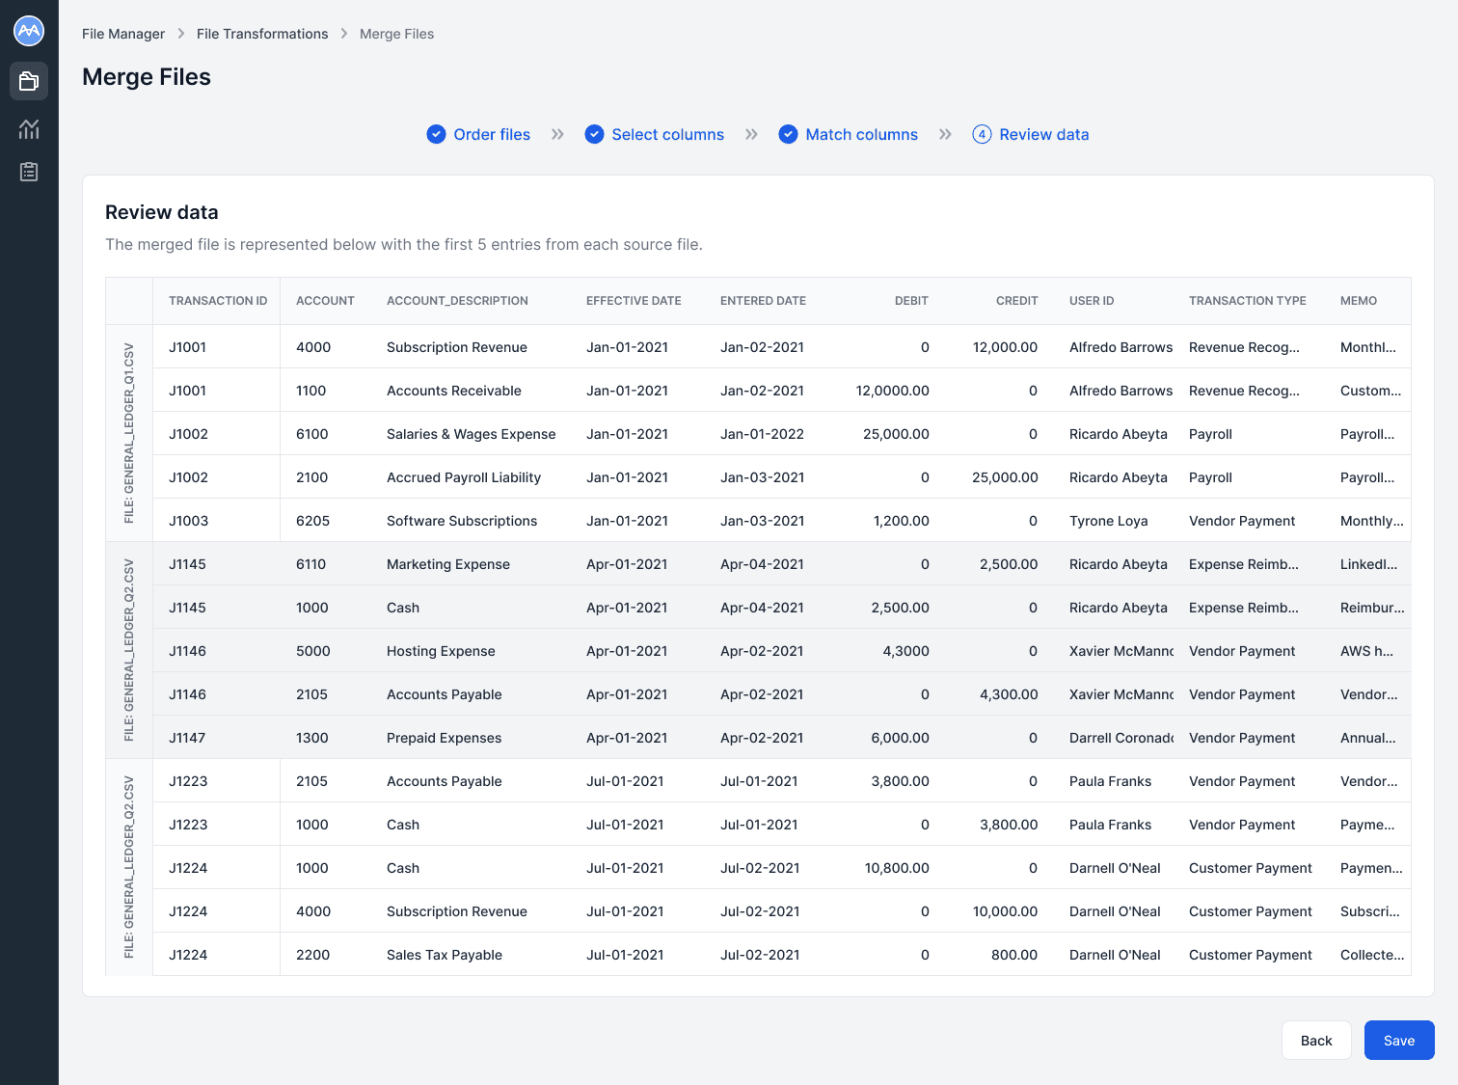1458x1085 pixels.
Task: Click the EFFECTIVE DATE column header
Action: 634,301
